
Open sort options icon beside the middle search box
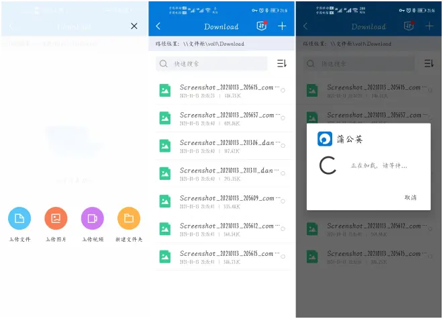282,63
